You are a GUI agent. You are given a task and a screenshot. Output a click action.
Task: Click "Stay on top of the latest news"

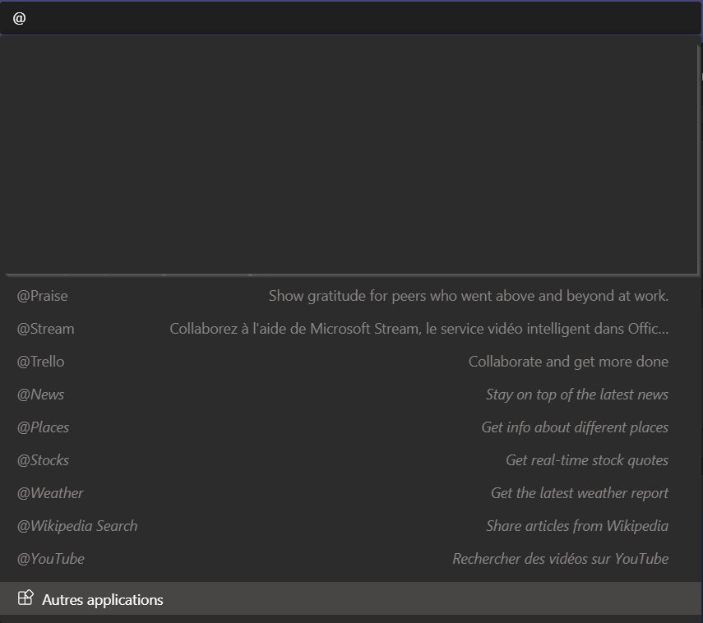pyautogui.click(x=577, y=395)
